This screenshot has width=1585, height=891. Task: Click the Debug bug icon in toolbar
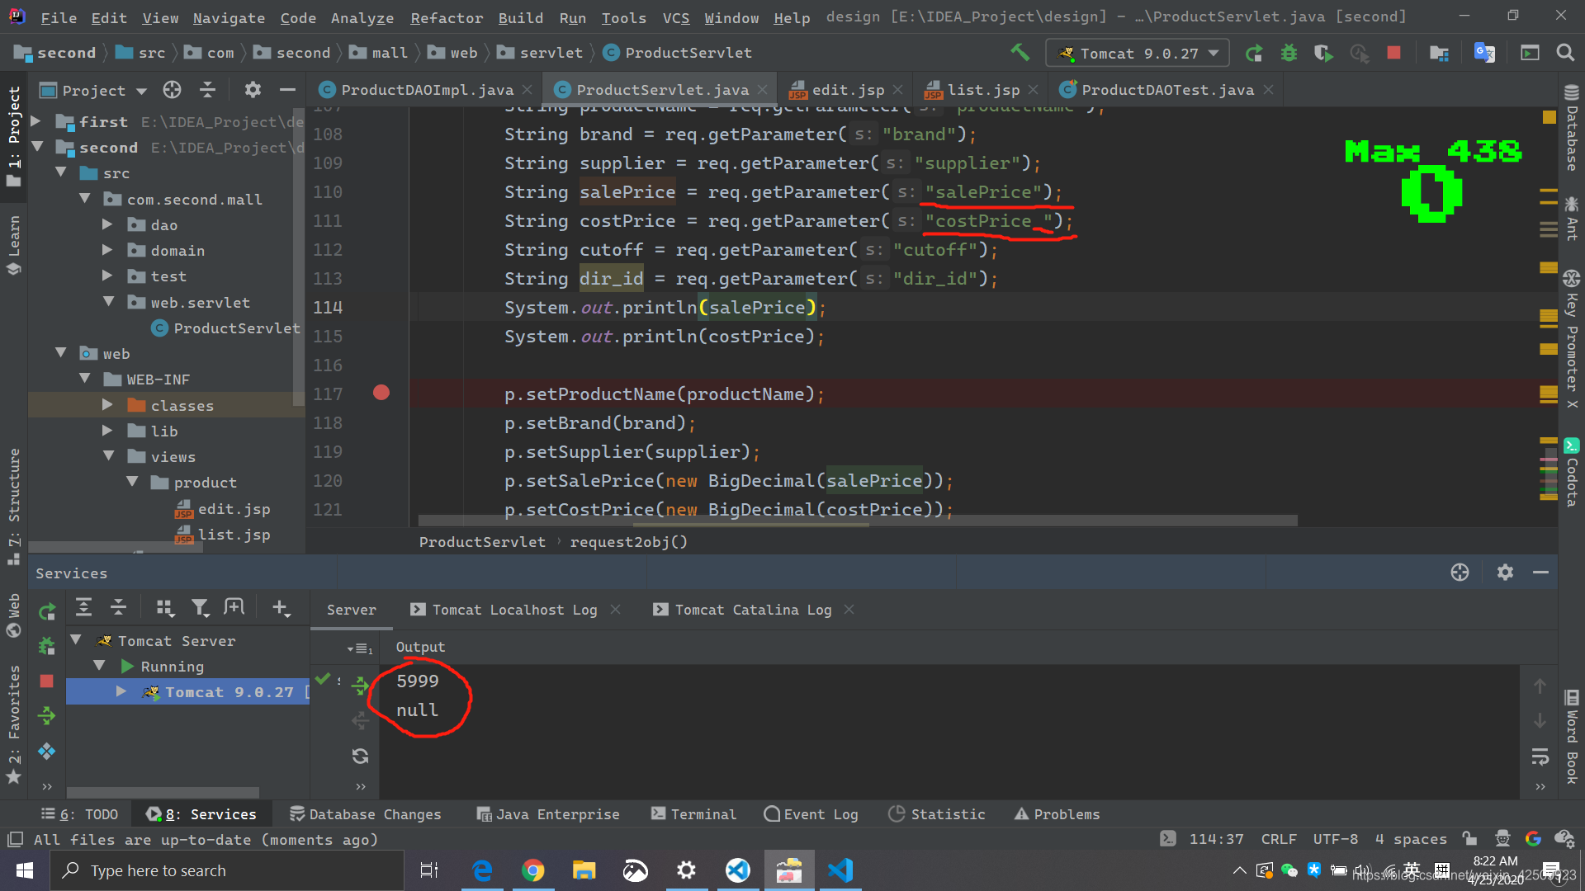(x=1289, y=53)
